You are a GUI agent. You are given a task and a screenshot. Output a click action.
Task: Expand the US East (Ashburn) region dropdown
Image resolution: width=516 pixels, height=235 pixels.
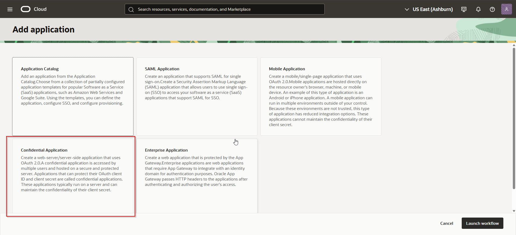(432, 9)
